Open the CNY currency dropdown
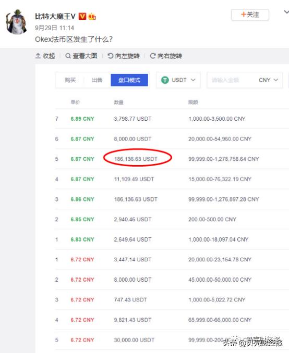289x353 pixels. pyautogui.click(x=268, y=80)
